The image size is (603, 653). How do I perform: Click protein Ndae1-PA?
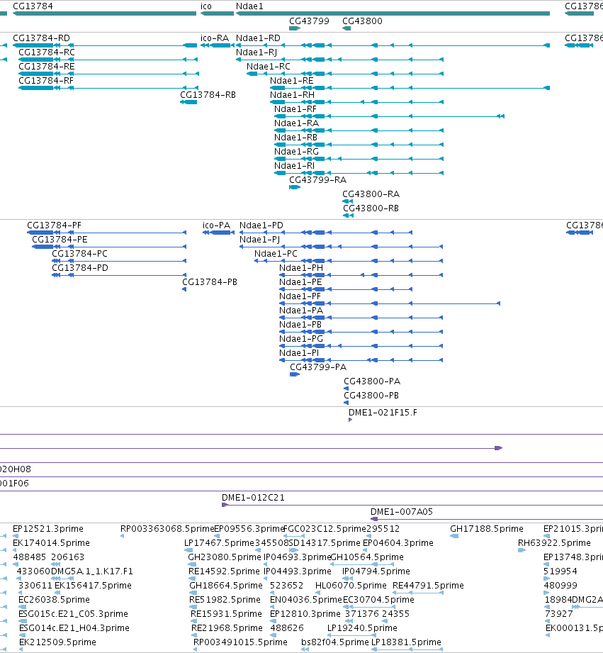(301, 310)
